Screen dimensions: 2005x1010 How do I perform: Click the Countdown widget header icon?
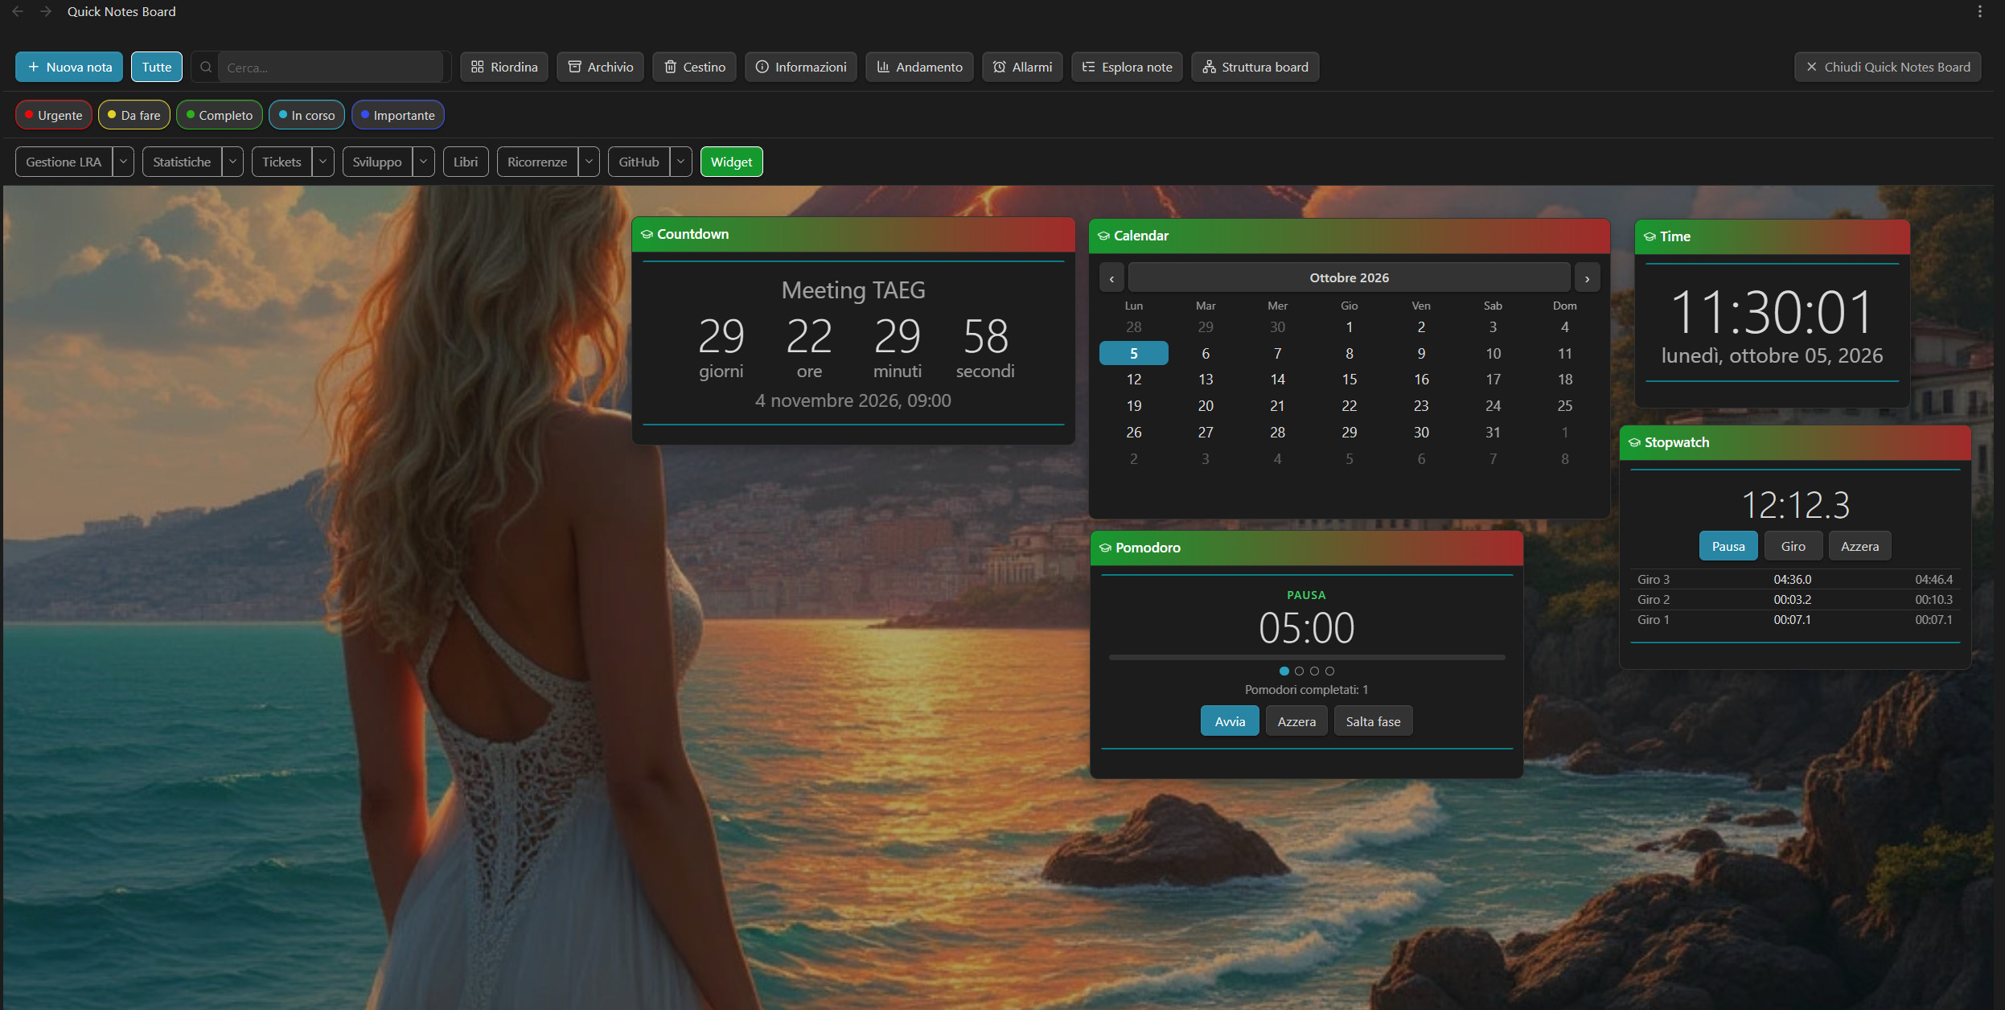click(647, 234)
